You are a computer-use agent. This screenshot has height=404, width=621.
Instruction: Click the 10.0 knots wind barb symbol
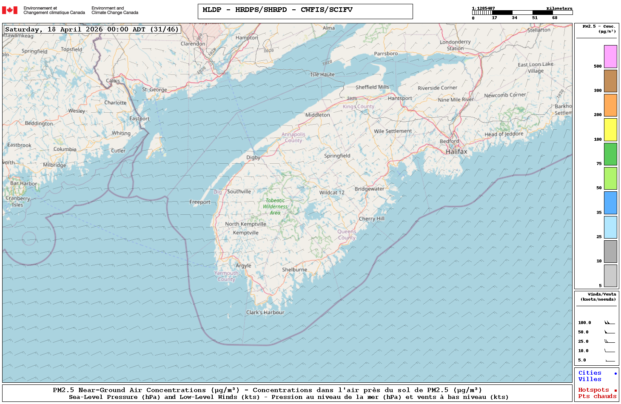(x=610, y=351)
